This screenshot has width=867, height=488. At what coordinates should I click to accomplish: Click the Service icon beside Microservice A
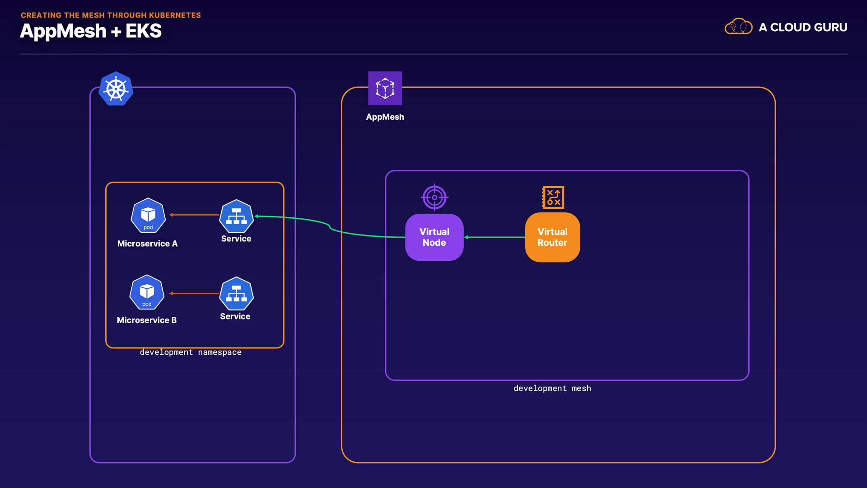[236, 216]
